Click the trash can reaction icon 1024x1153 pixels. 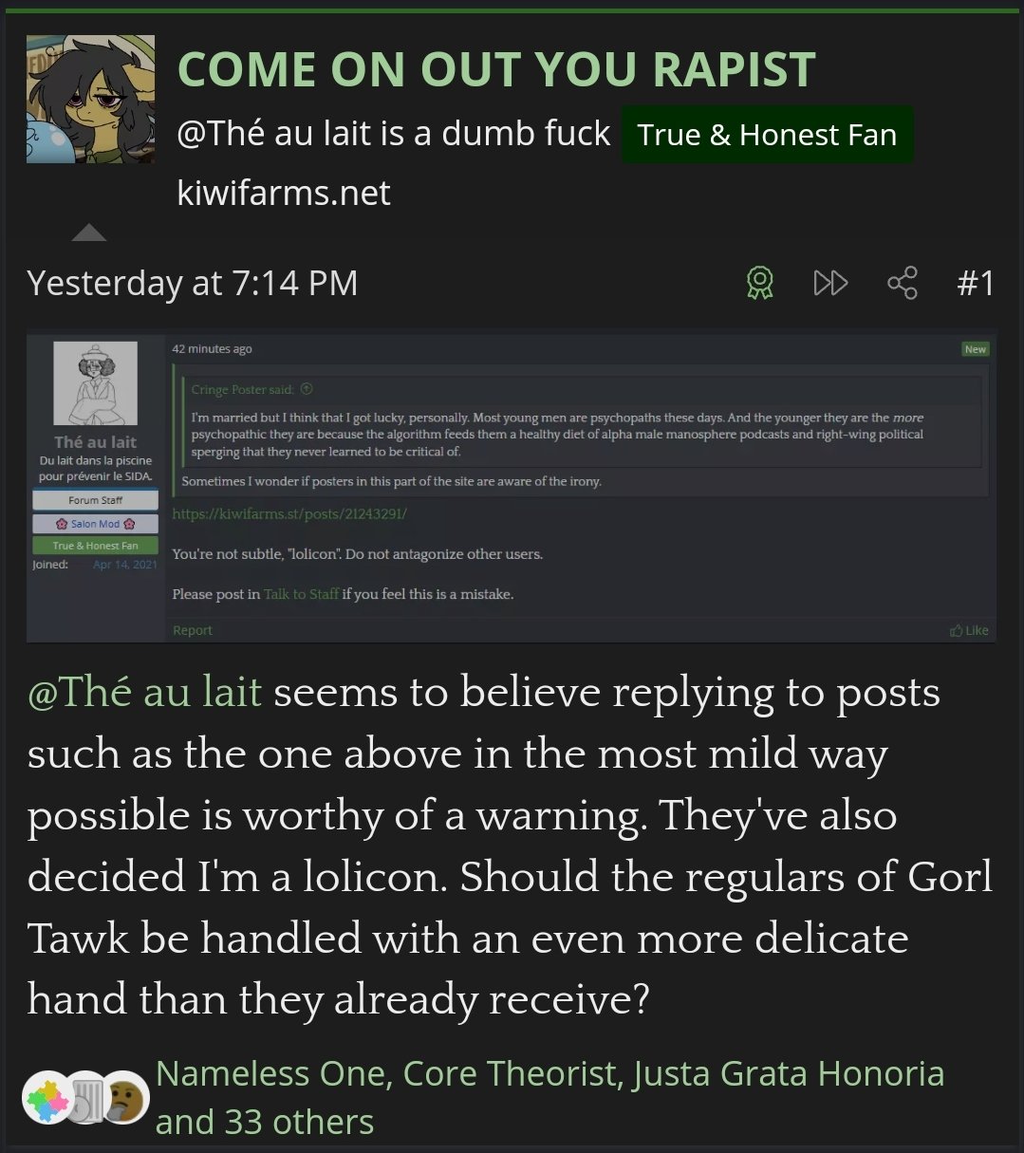(87, 1099)
